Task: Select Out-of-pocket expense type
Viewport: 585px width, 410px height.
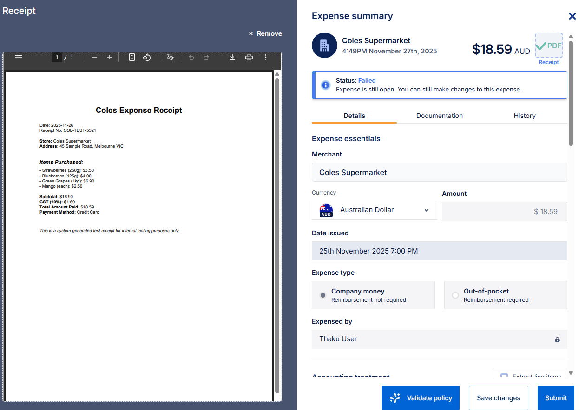Action: (455, 295)
